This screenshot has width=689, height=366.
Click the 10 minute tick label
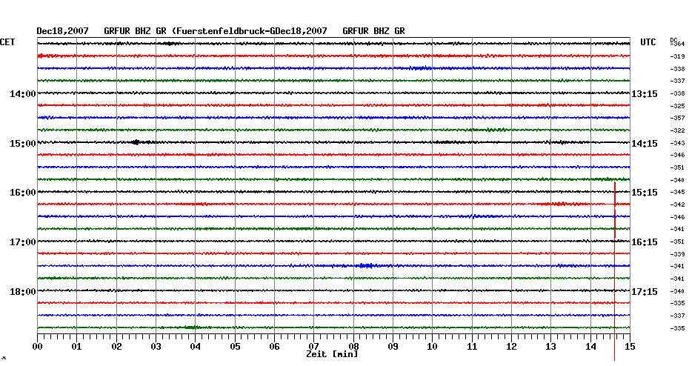pos(433,347)
